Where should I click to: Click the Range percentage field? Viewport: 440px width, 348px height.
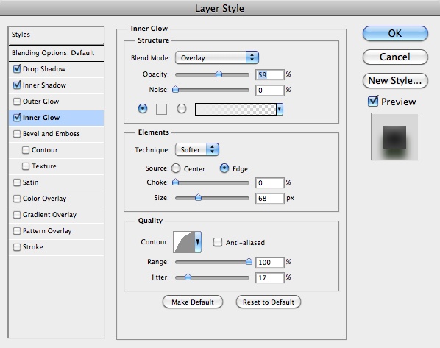click(x=270, y=263)
